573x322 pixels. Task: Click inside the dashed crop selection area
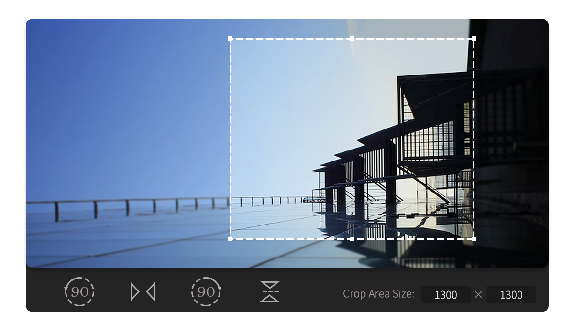click(352, 139)
